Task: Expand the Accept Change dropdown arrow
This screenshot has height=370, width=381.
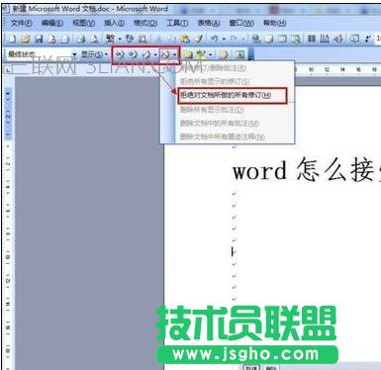Action: pyautogui.click(x=155, y=55)
